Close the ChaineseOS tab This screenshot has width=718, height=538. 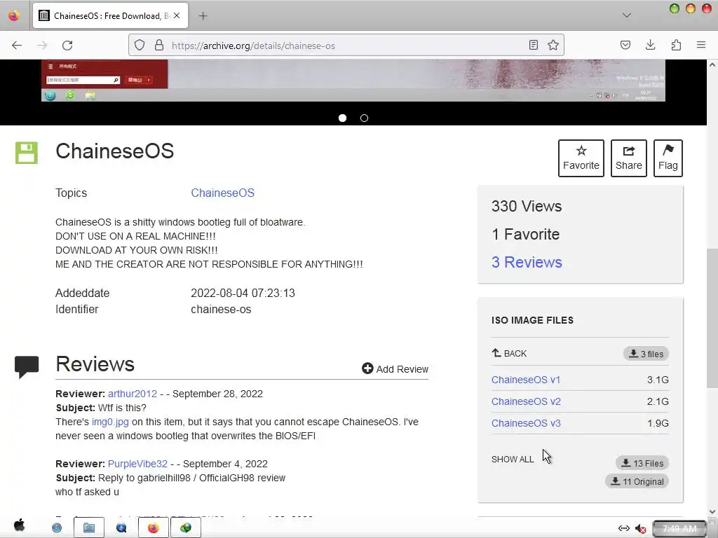tap(177, 15)
